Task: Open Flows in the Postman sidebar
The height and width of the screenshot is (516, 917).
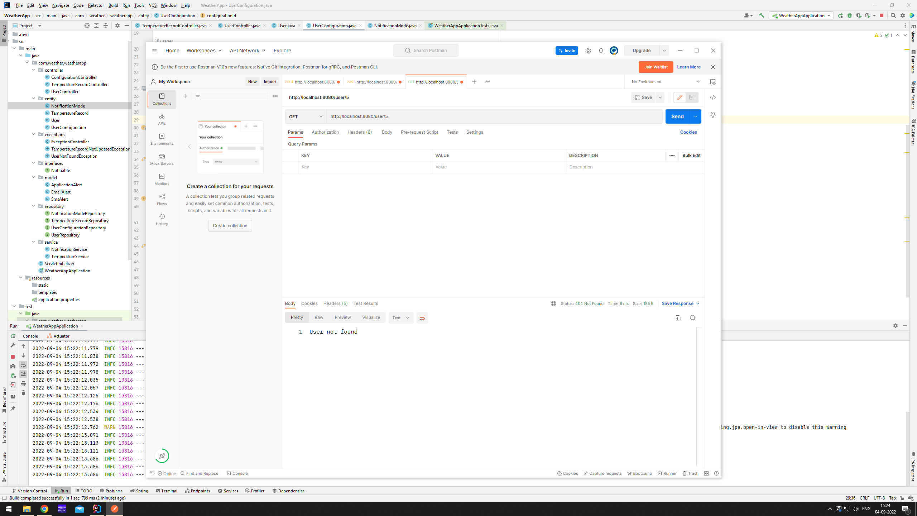Action: pyautogui.click(x=162, y=199)
